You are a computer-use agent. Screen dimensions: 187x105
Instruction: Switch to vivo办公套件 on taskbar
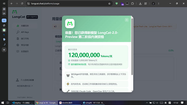point(70,103)
